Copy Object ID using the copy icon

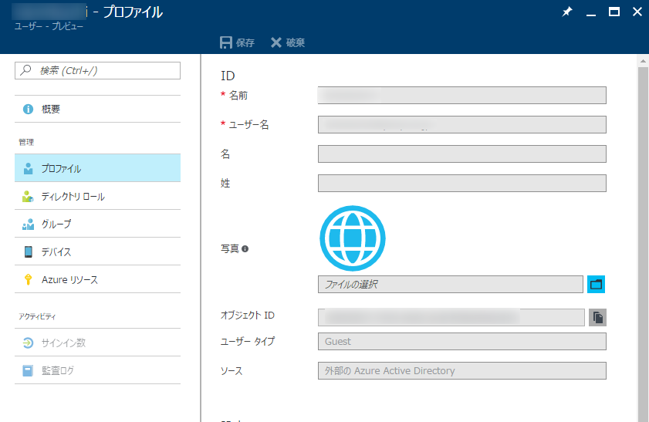click(597, 317)
